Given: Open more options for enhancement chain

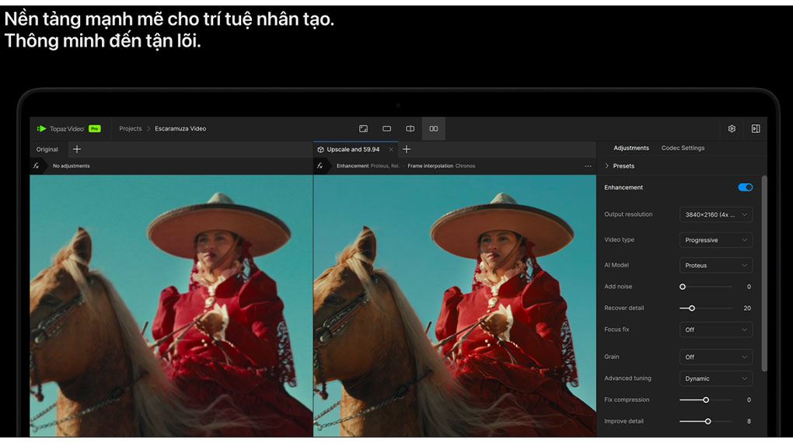Looking at the screenshot, I should 588,166.
